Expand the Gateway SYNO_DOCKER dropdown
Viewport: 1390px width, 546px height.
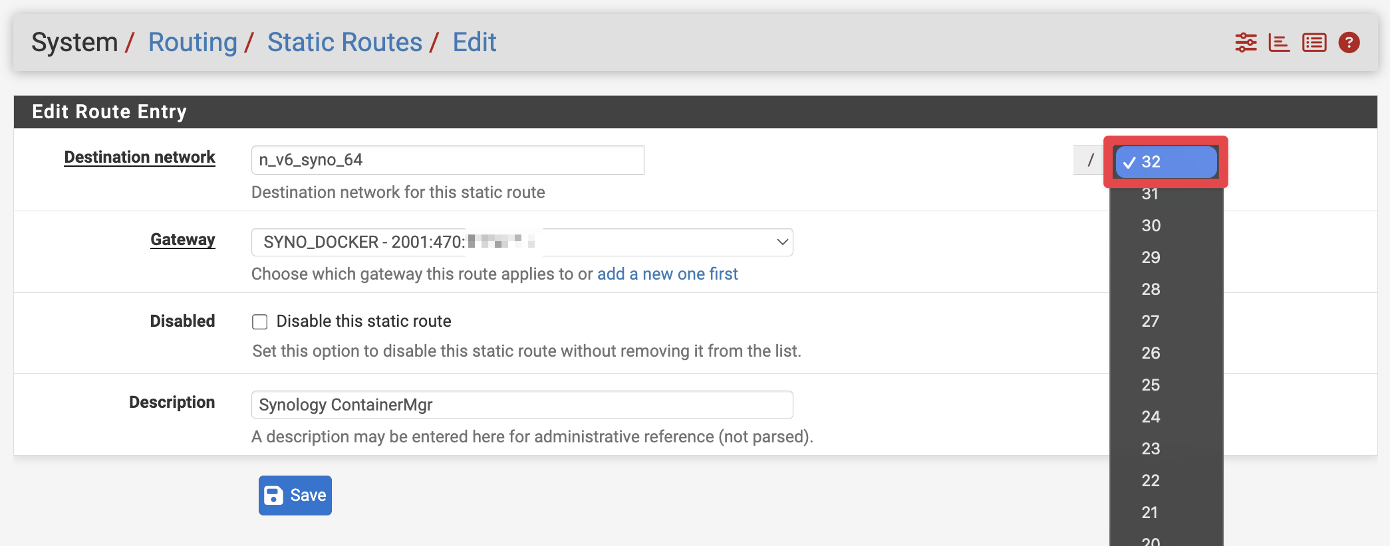pyautogui.click(x=522, y=242)
